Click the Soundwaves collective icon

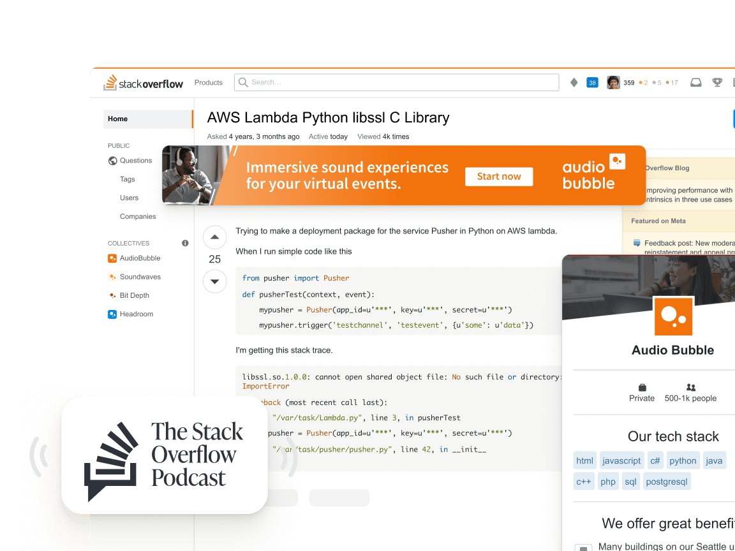[x=112, y=277]
